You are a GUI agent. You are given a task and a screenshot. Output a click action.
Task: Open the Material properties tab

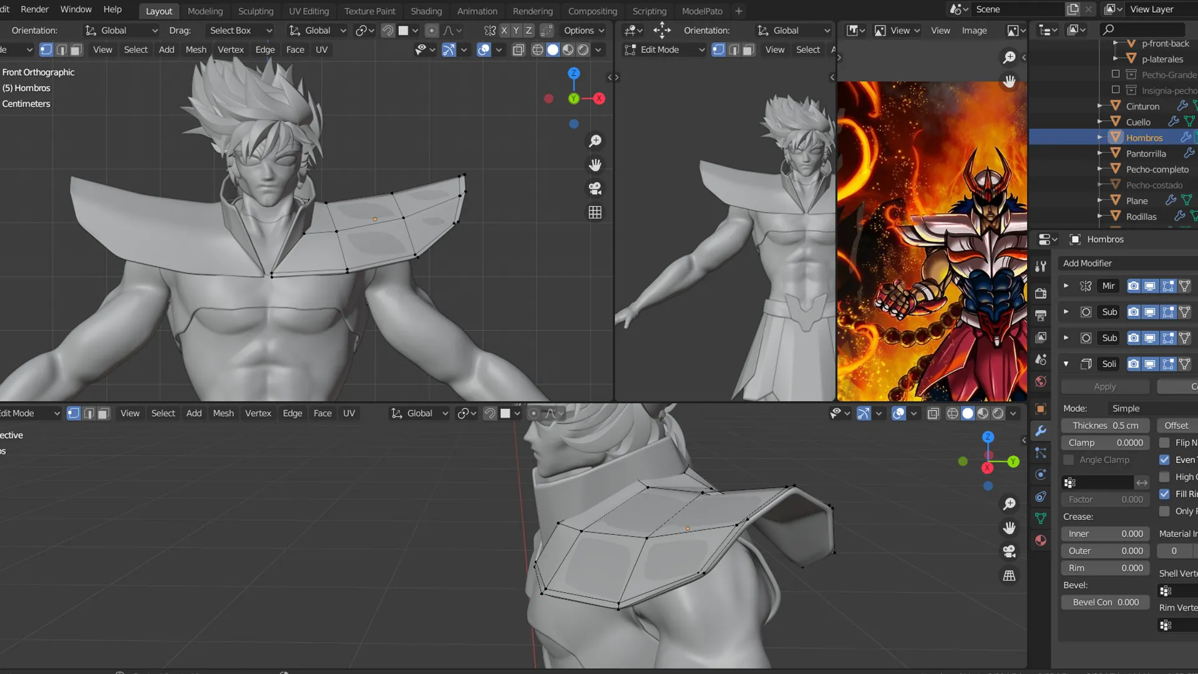click(x=1040, y=540)
